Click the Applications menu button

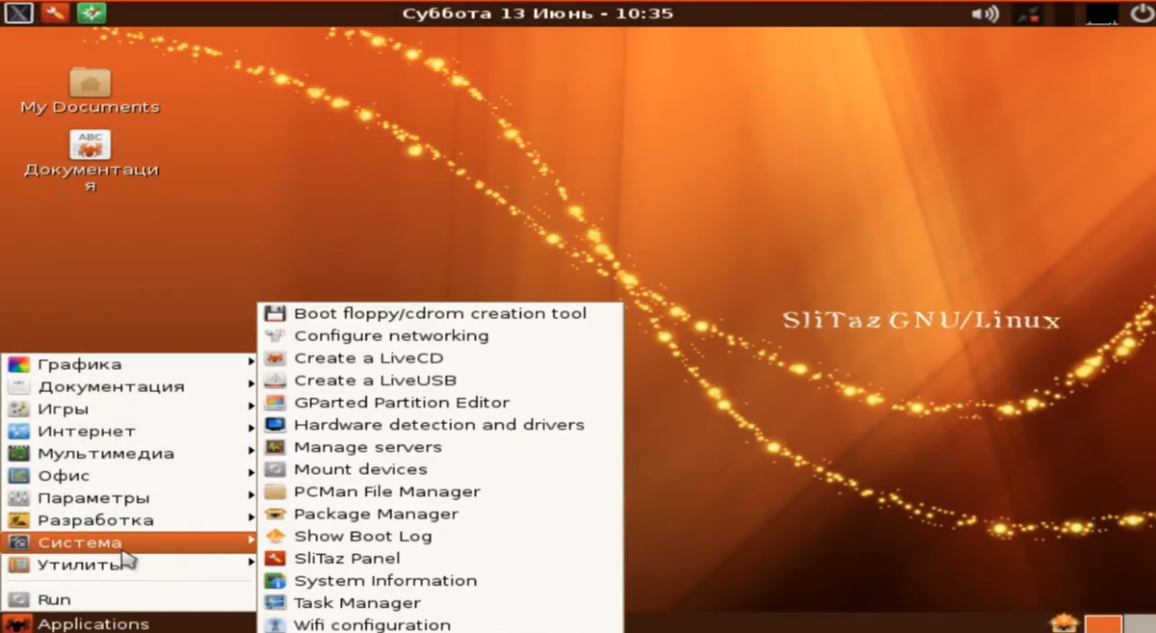pos(77,623)
